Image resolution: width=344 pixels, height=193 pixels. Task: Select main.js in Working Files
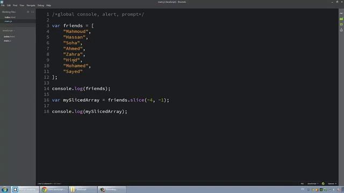tap(9, 21)
